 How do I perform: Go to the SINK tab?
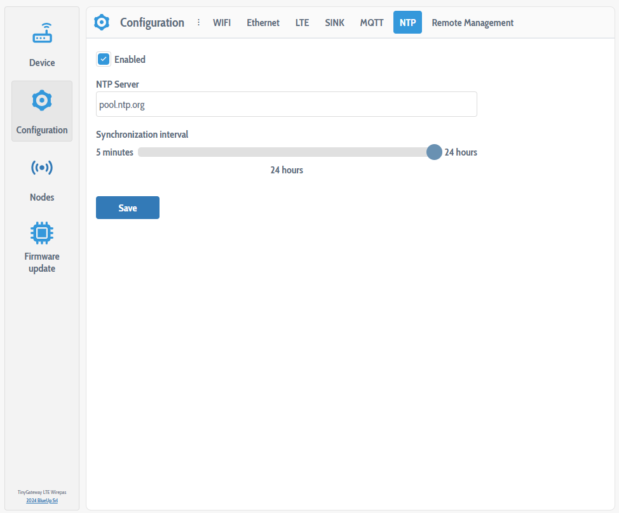[x=335, y=22]
